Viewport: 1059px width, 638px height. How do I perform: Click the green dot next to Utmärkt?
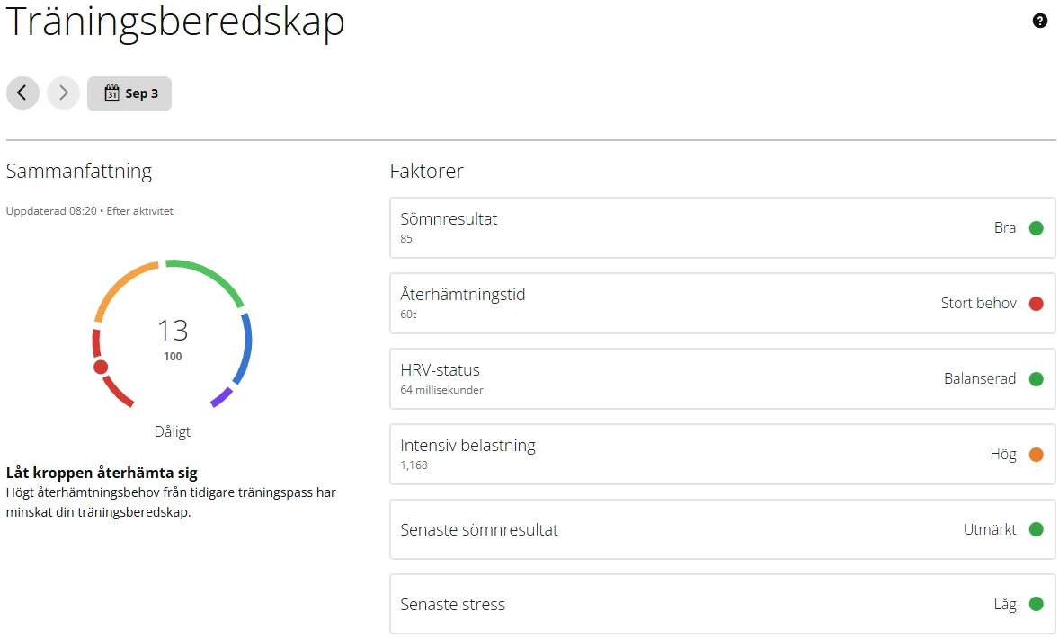pos(1036,529)
